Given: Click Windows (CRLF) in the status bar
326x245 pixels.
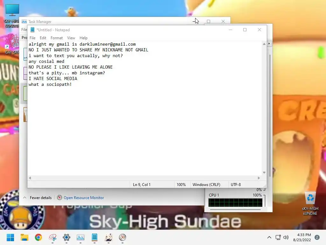Looking at the screenshot, I should (x=206, y=185).
